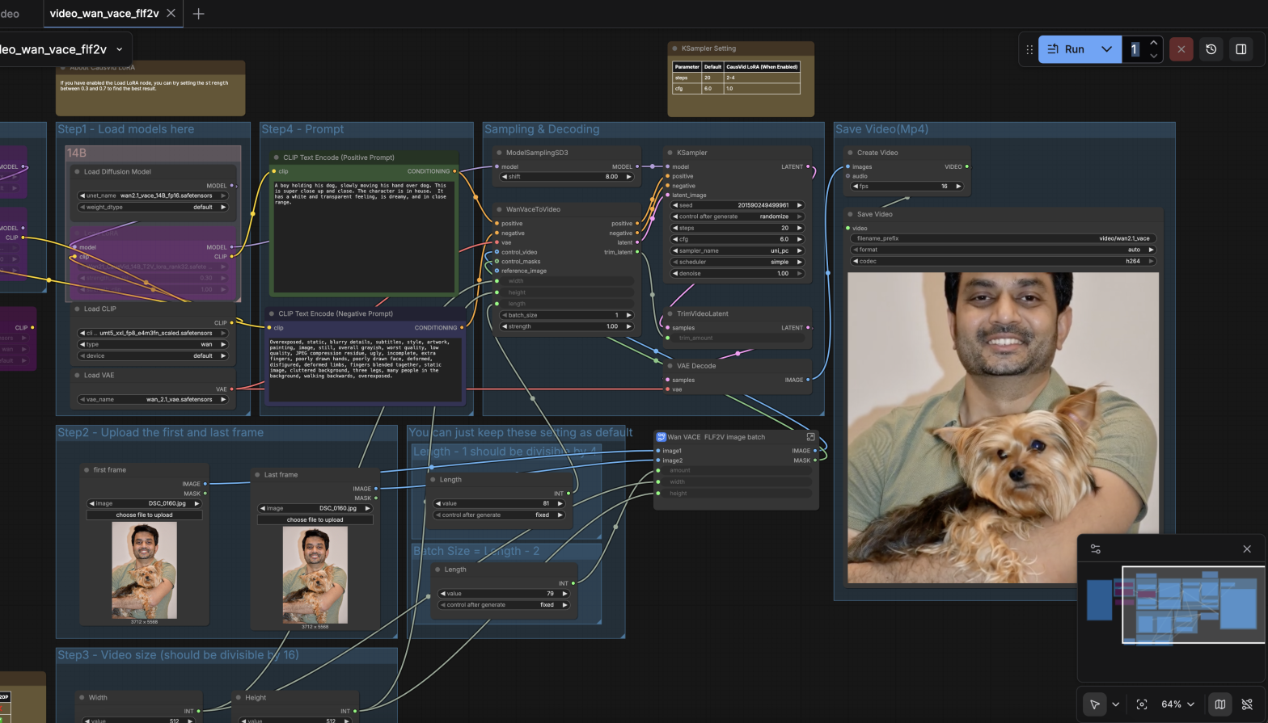Collapse the ModelSamplingSD3 node via its dot
1268x723 pixels.
pyautogui.click(x=499, y=153)
